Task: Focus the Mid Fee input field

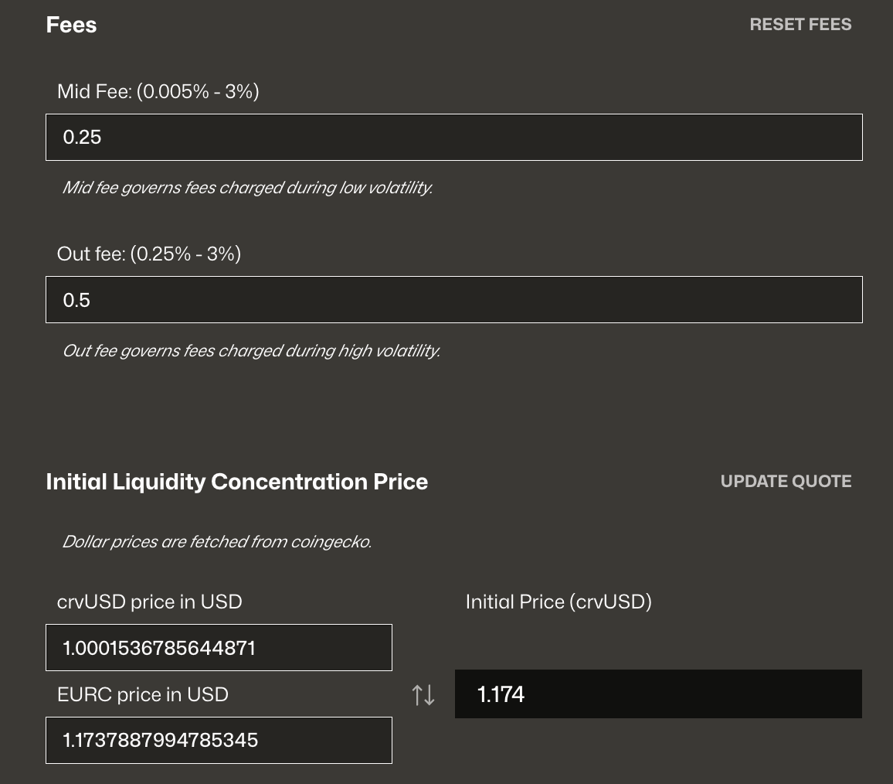Action: pos(453,138)
